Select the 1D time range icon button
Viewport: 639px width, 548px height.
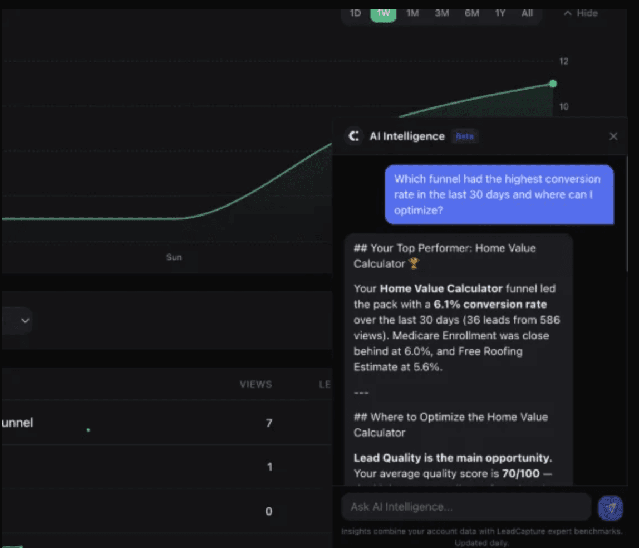[355, 13]
